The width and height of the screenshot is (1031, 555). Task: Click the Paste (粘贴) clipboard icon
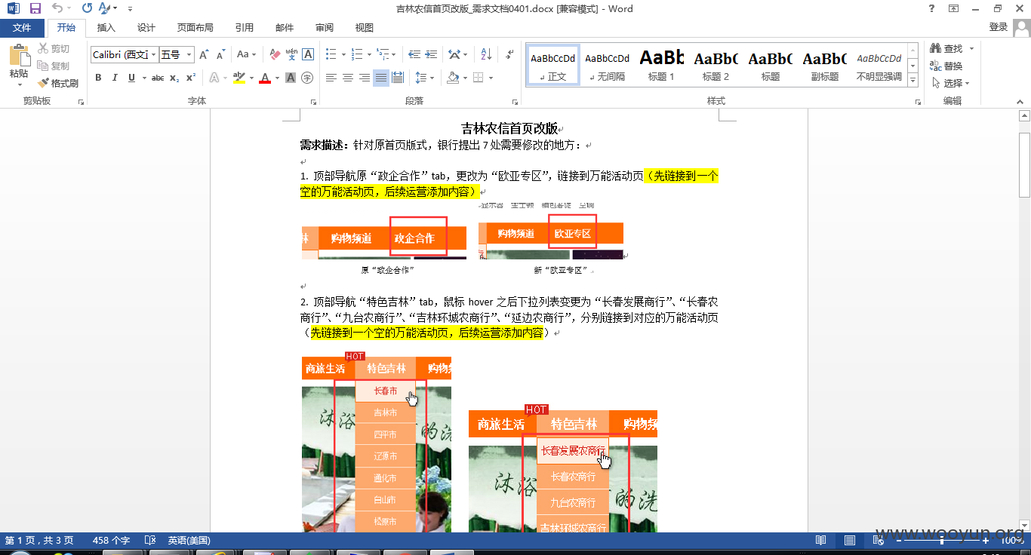19,55
